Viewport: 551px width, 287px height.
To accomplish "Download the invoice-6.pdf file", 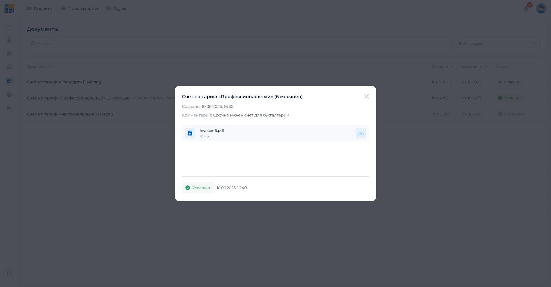I will point(361,133).
